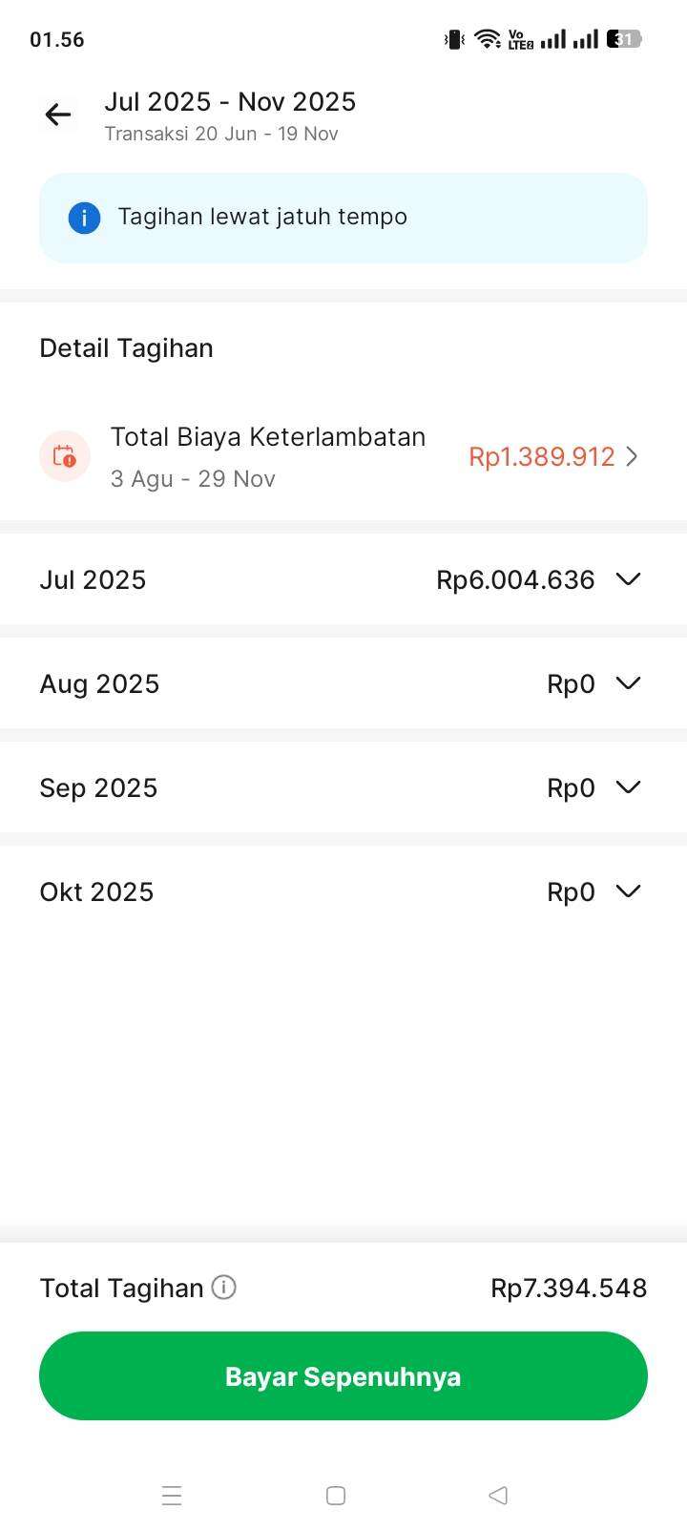
Task: Tap info icon next to Total Tagihan
Action: click(223, 1288)
